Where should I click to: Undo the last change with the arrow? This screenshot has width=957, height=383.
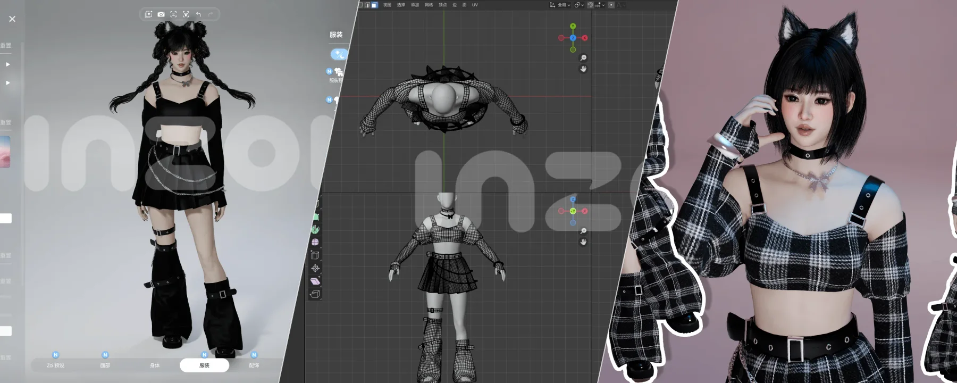[198, 14]
